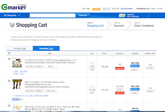The width and height of the screenshot is (165, 112).
Task: Expand All Categories menu
Action: (x=12, y=15)
